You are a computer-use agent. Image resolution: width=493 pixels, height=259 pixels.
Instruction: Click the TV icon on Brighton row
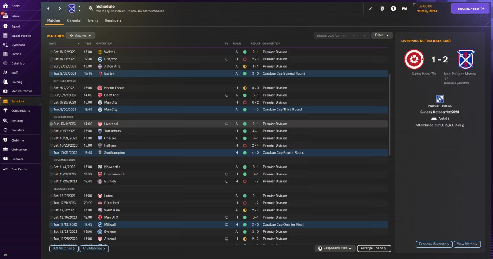coord(227,59)
